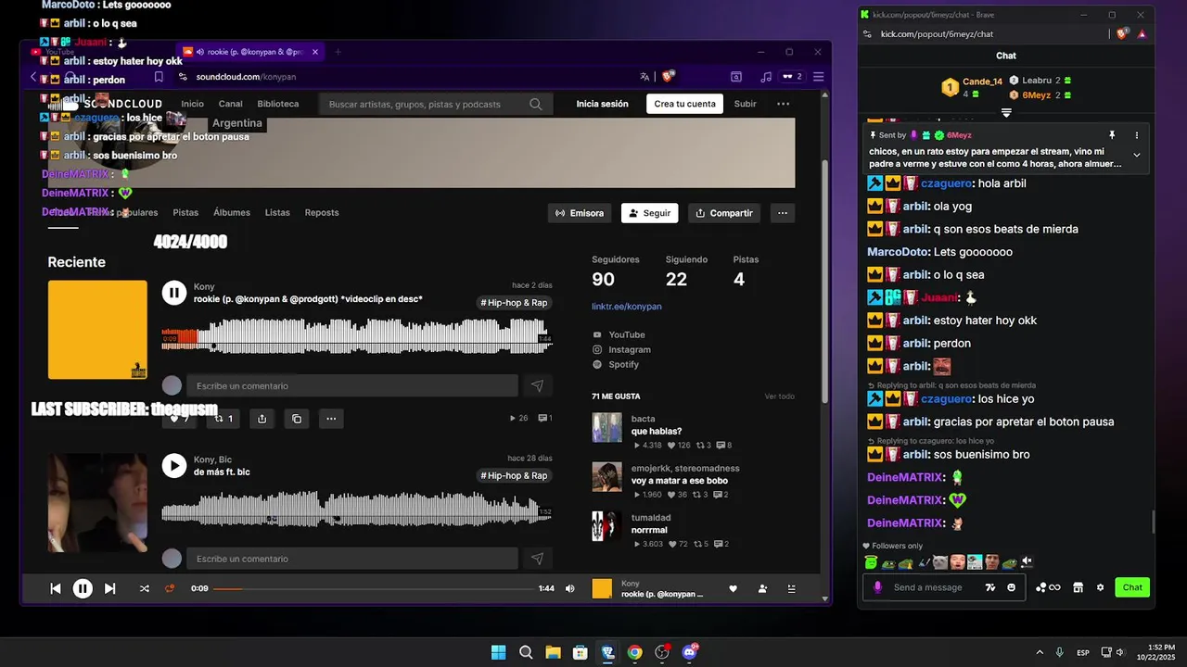The height and width of the screenshot is (667, 1187).
Task: Open SoundCloud header more options dots
Action: (x=784, y=104)
